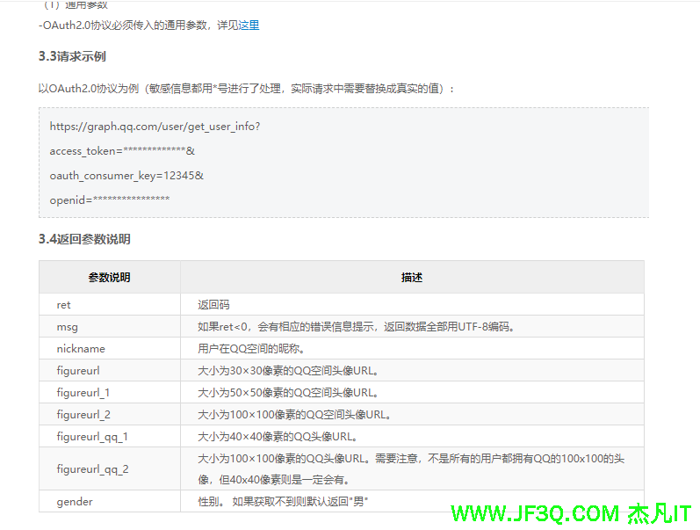The width and height of the screenshot is (700, 530).
Task: Click the graph.qq.com get_user_info URL line
Action: click(155, 127)
